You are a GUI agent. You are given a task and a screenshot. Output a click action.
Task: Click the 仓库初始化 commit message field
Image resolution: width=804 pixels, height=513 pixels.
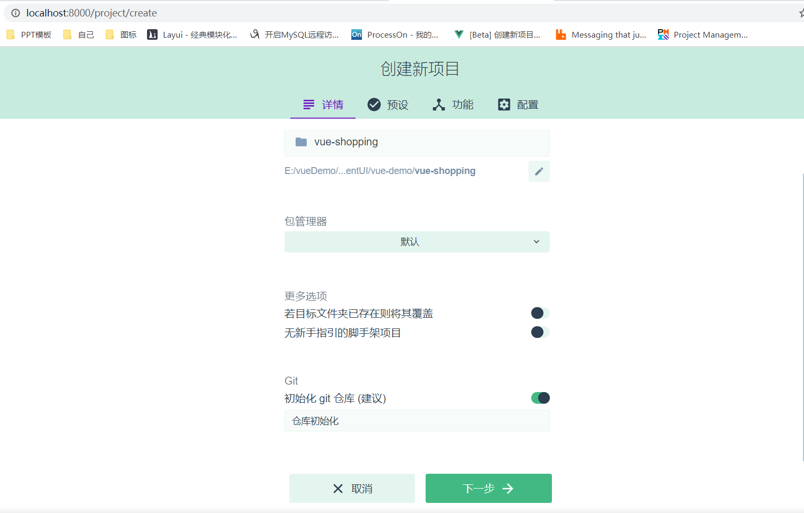coord(417,421)
